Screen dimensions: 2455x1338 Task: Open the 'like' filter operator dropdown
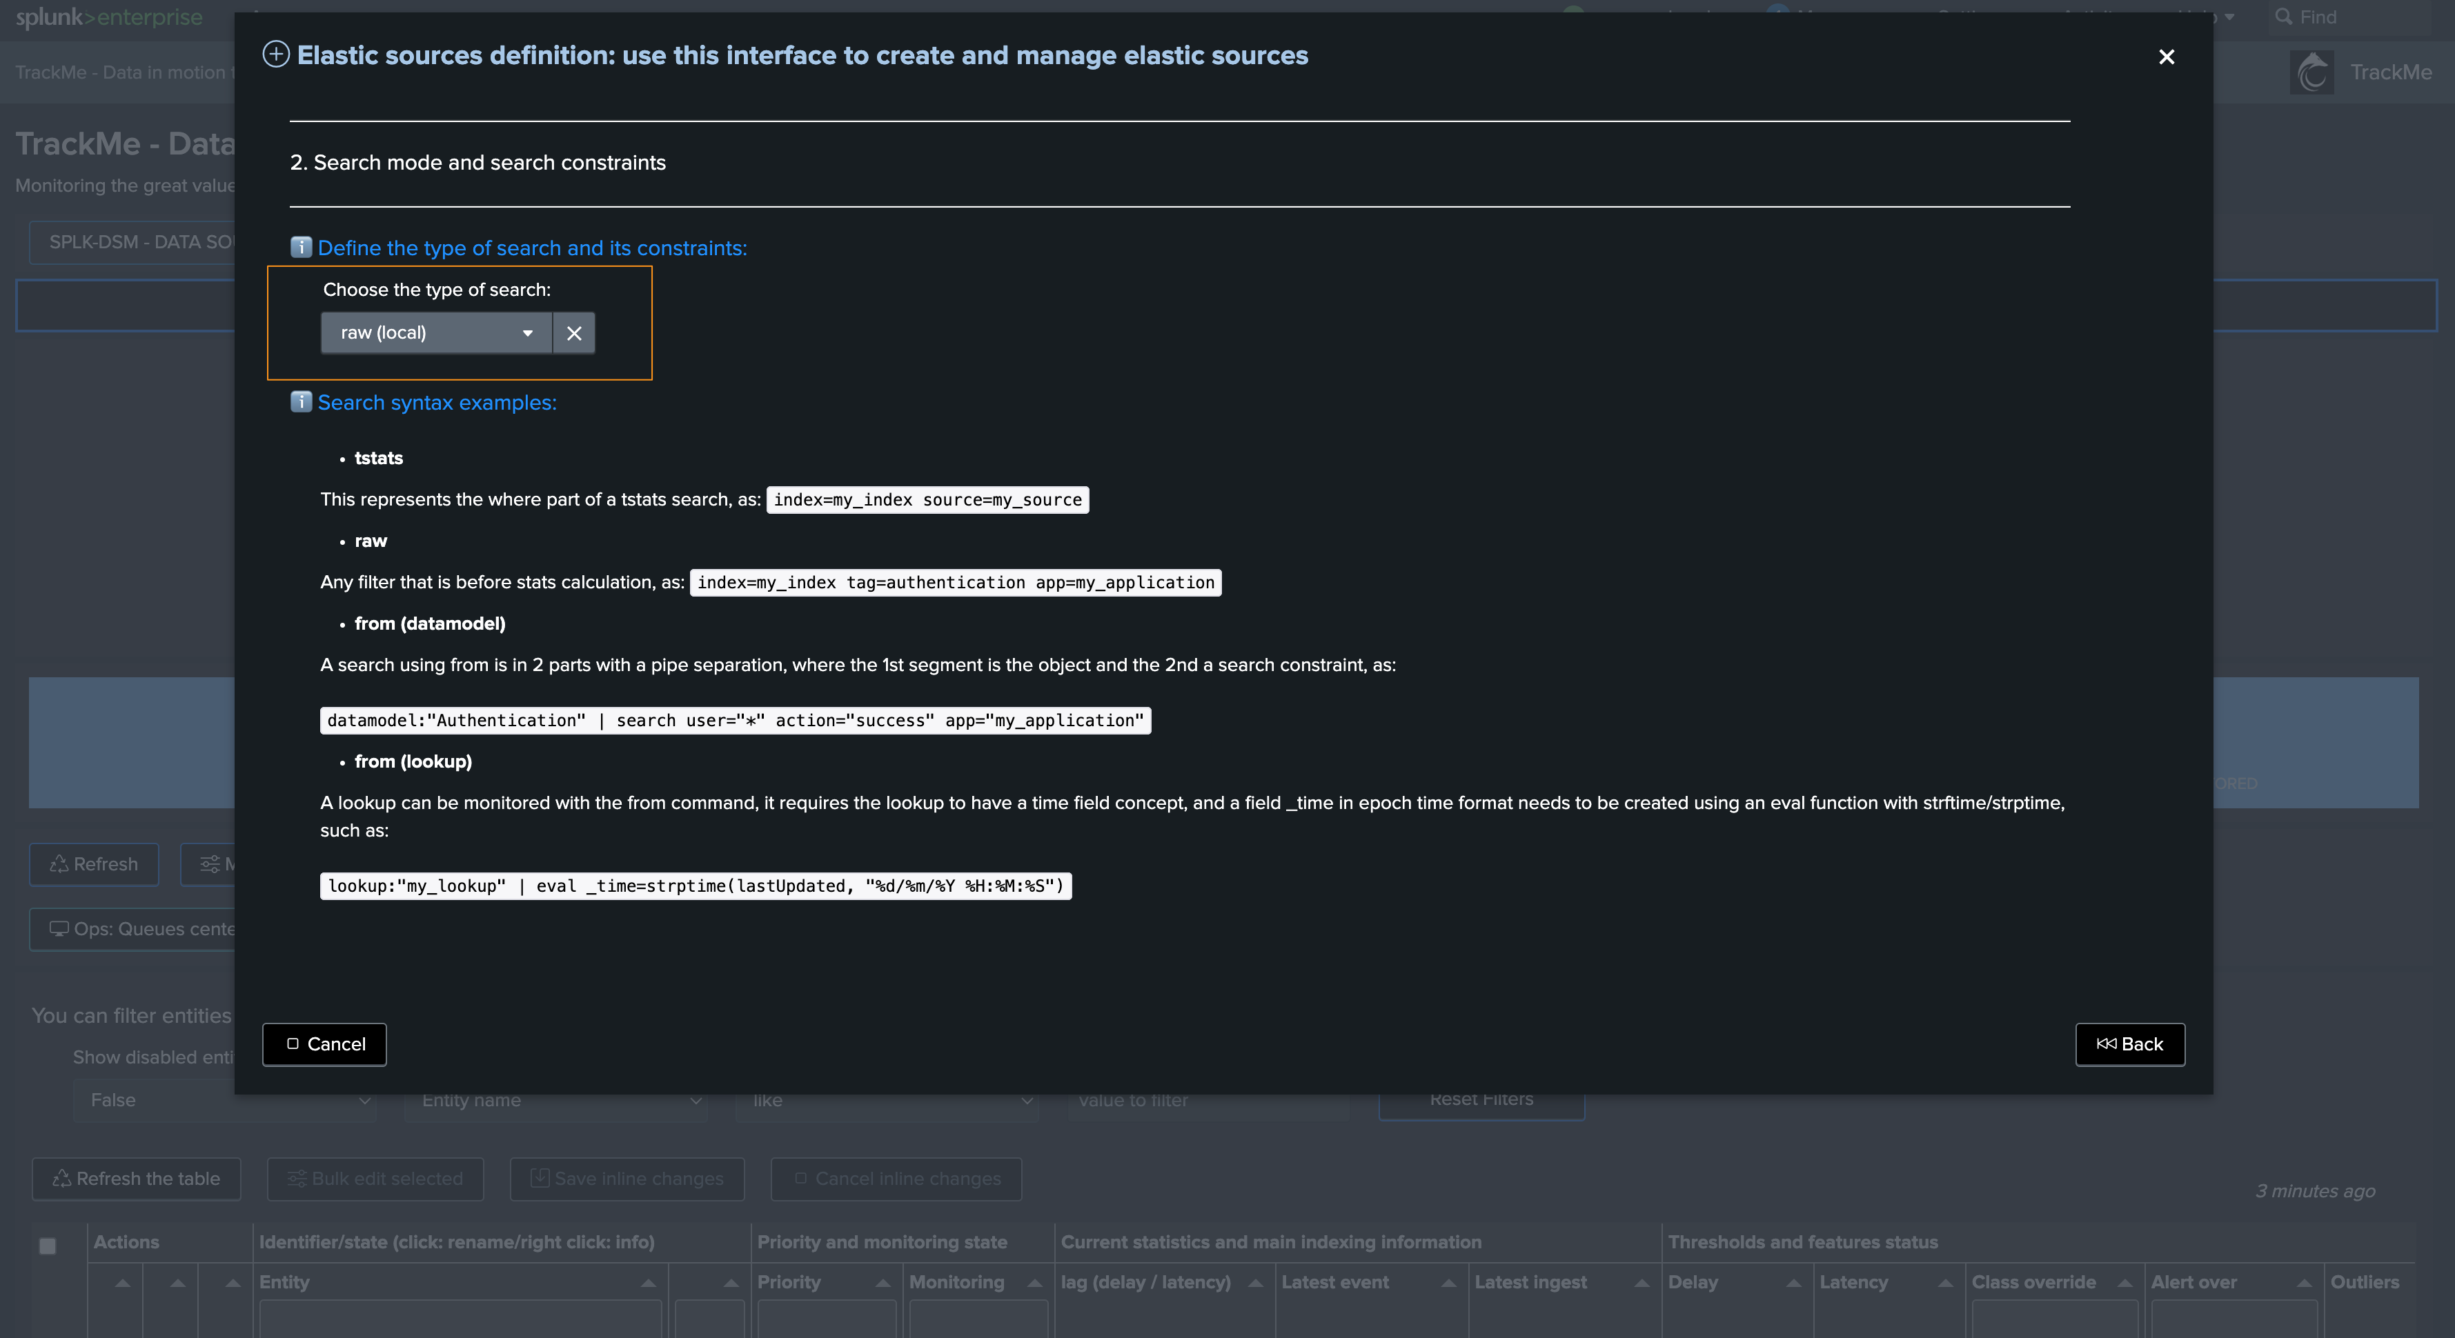click(887, 1100)
